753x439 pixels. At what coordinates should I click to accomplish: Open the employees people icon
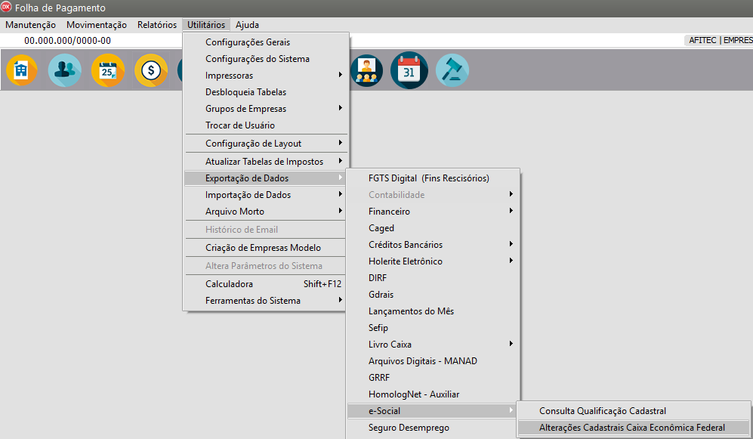pos(65,71)
